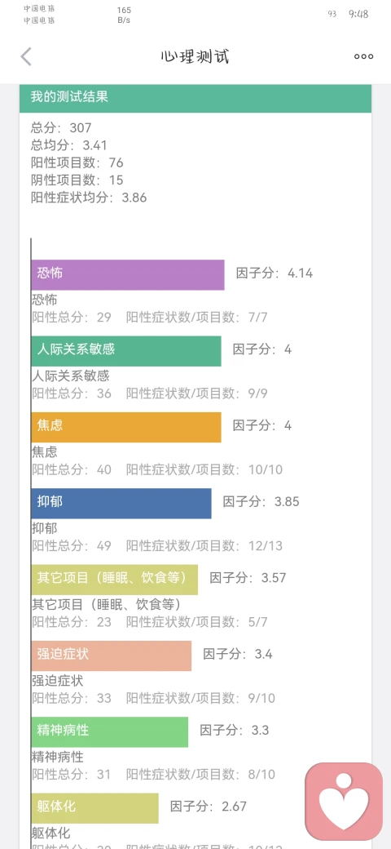
Task: Tap the pink heart floating icon
Action: pyautogui.click(x=344, y=801)
